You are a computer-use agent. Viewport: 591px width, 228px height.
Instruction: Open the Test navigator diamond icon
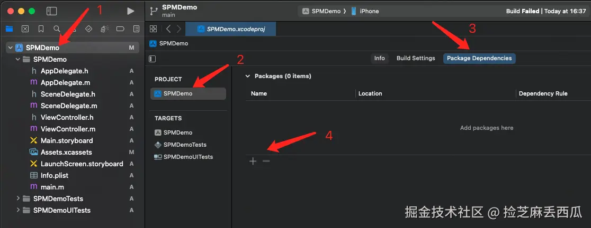(88, 29)
